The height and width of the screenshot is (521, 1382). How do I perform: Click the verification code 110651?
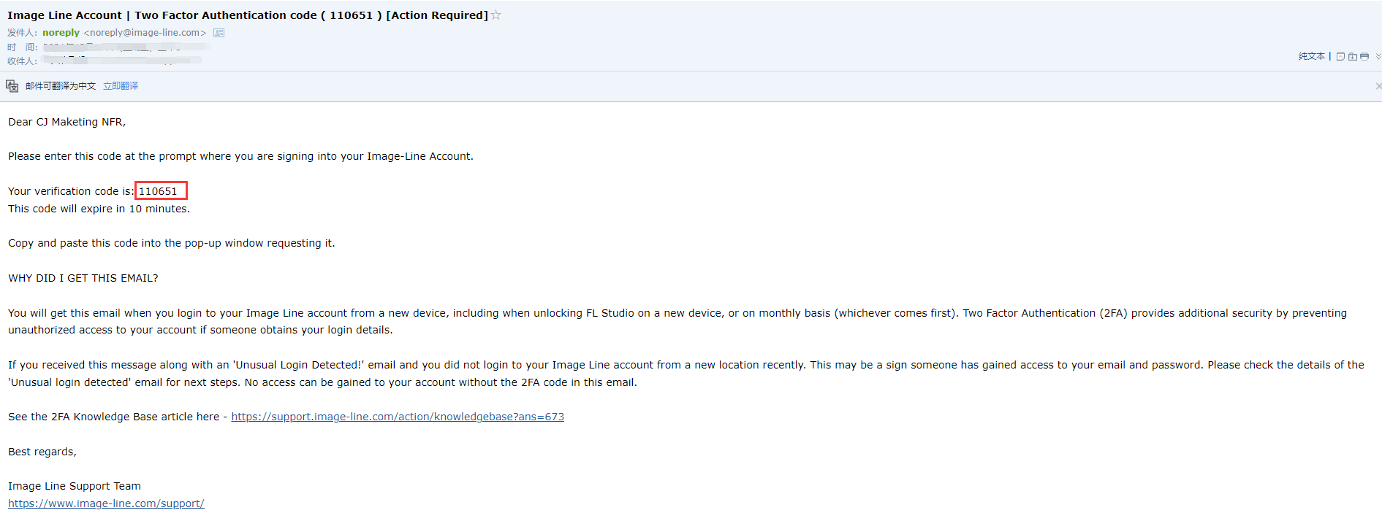click(159, 191)
